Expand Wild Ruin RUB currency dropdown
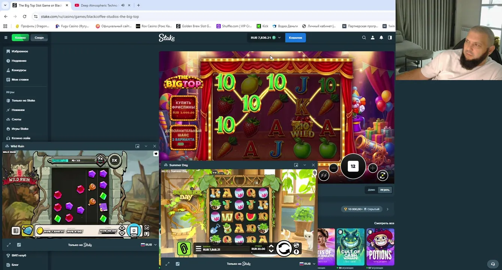 coord(149,245)
